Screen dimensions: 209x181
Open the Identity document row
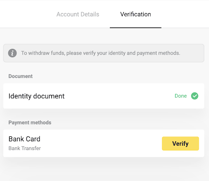point(104,96)
